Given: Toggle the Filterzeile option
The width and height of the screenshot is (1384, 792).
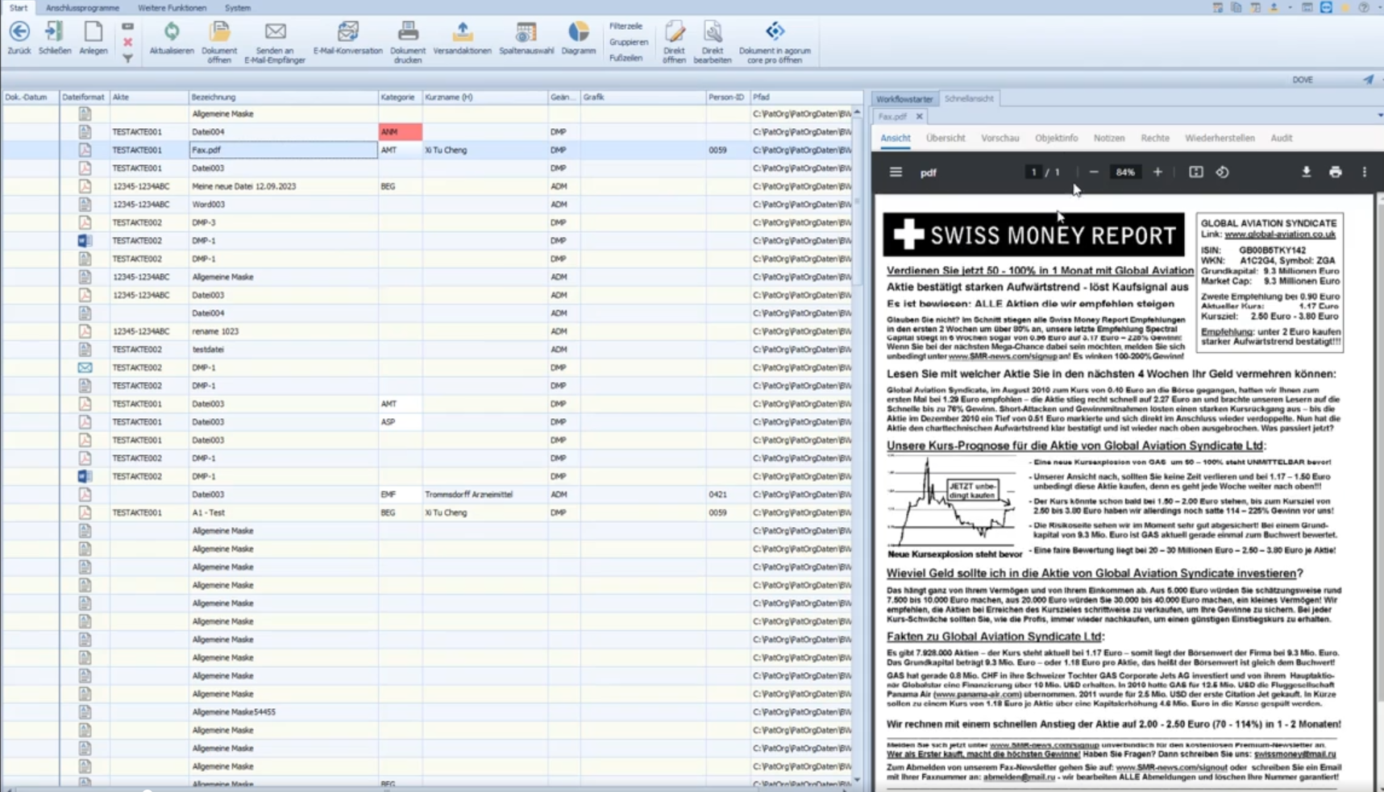Looking at the screenshot, I should point(626,26).
